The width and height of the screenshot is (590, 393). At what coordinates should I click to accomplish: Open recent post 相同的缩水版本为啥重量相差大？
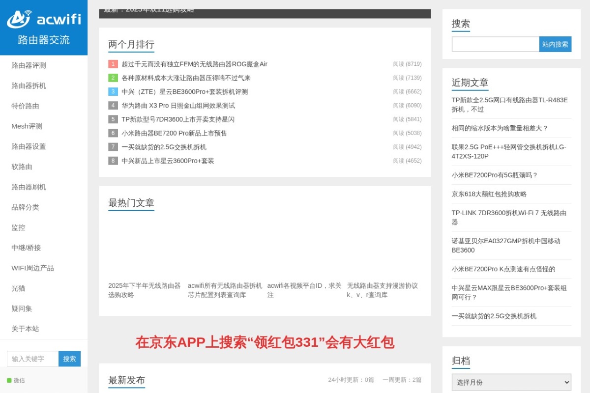[500, 128]
